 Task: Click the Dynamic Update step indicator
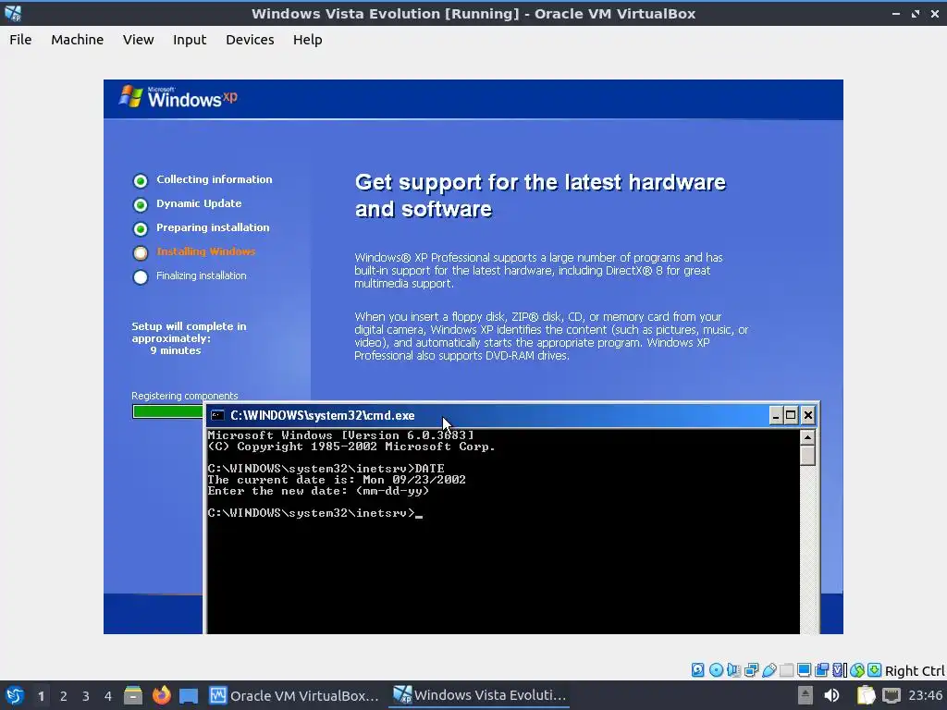pos(141,204)
